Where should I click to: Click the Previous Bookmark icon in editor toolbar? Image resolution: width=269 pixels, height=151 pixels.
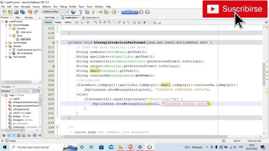click(x=119, y=22)
